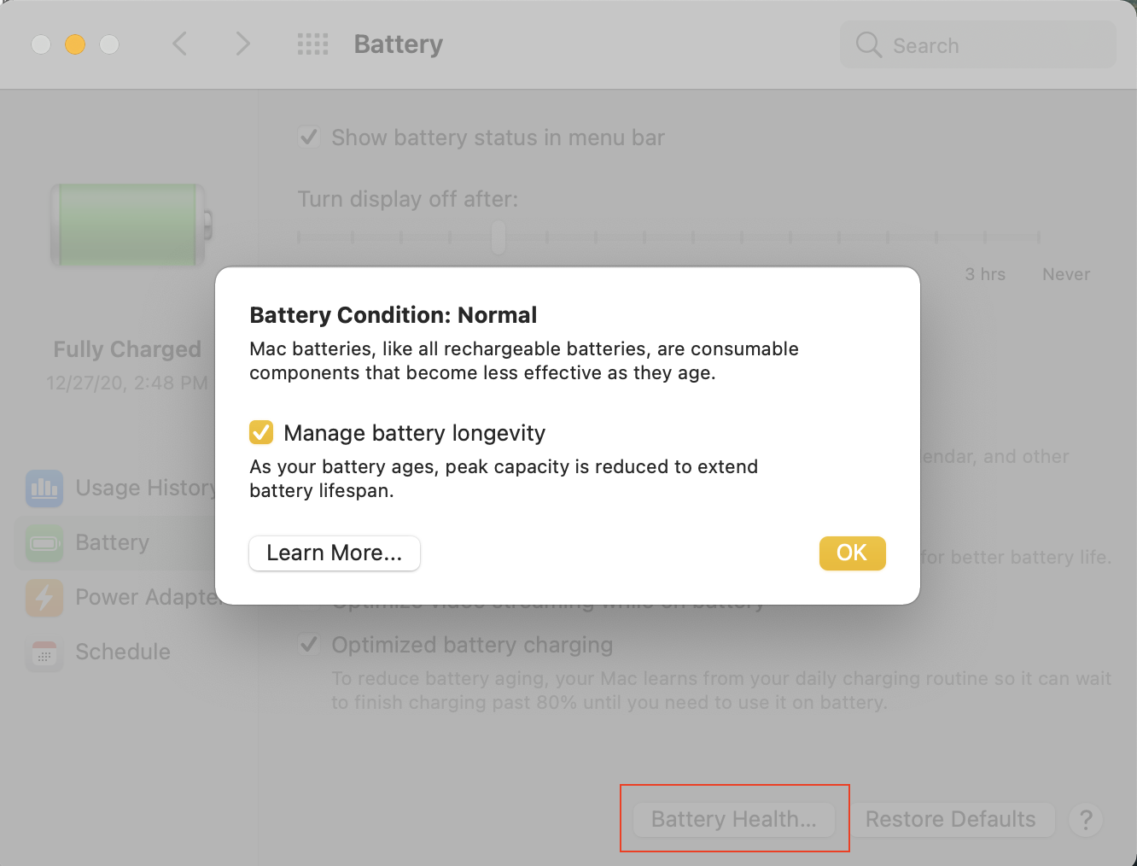
Task: Toggle Show battery status in menu bar
Action: 309,138
